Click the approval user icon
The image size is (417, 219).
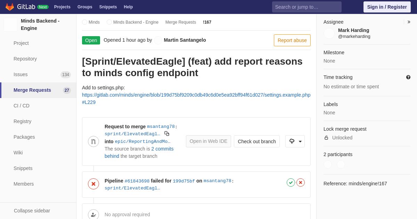click(x=93, y=214)
